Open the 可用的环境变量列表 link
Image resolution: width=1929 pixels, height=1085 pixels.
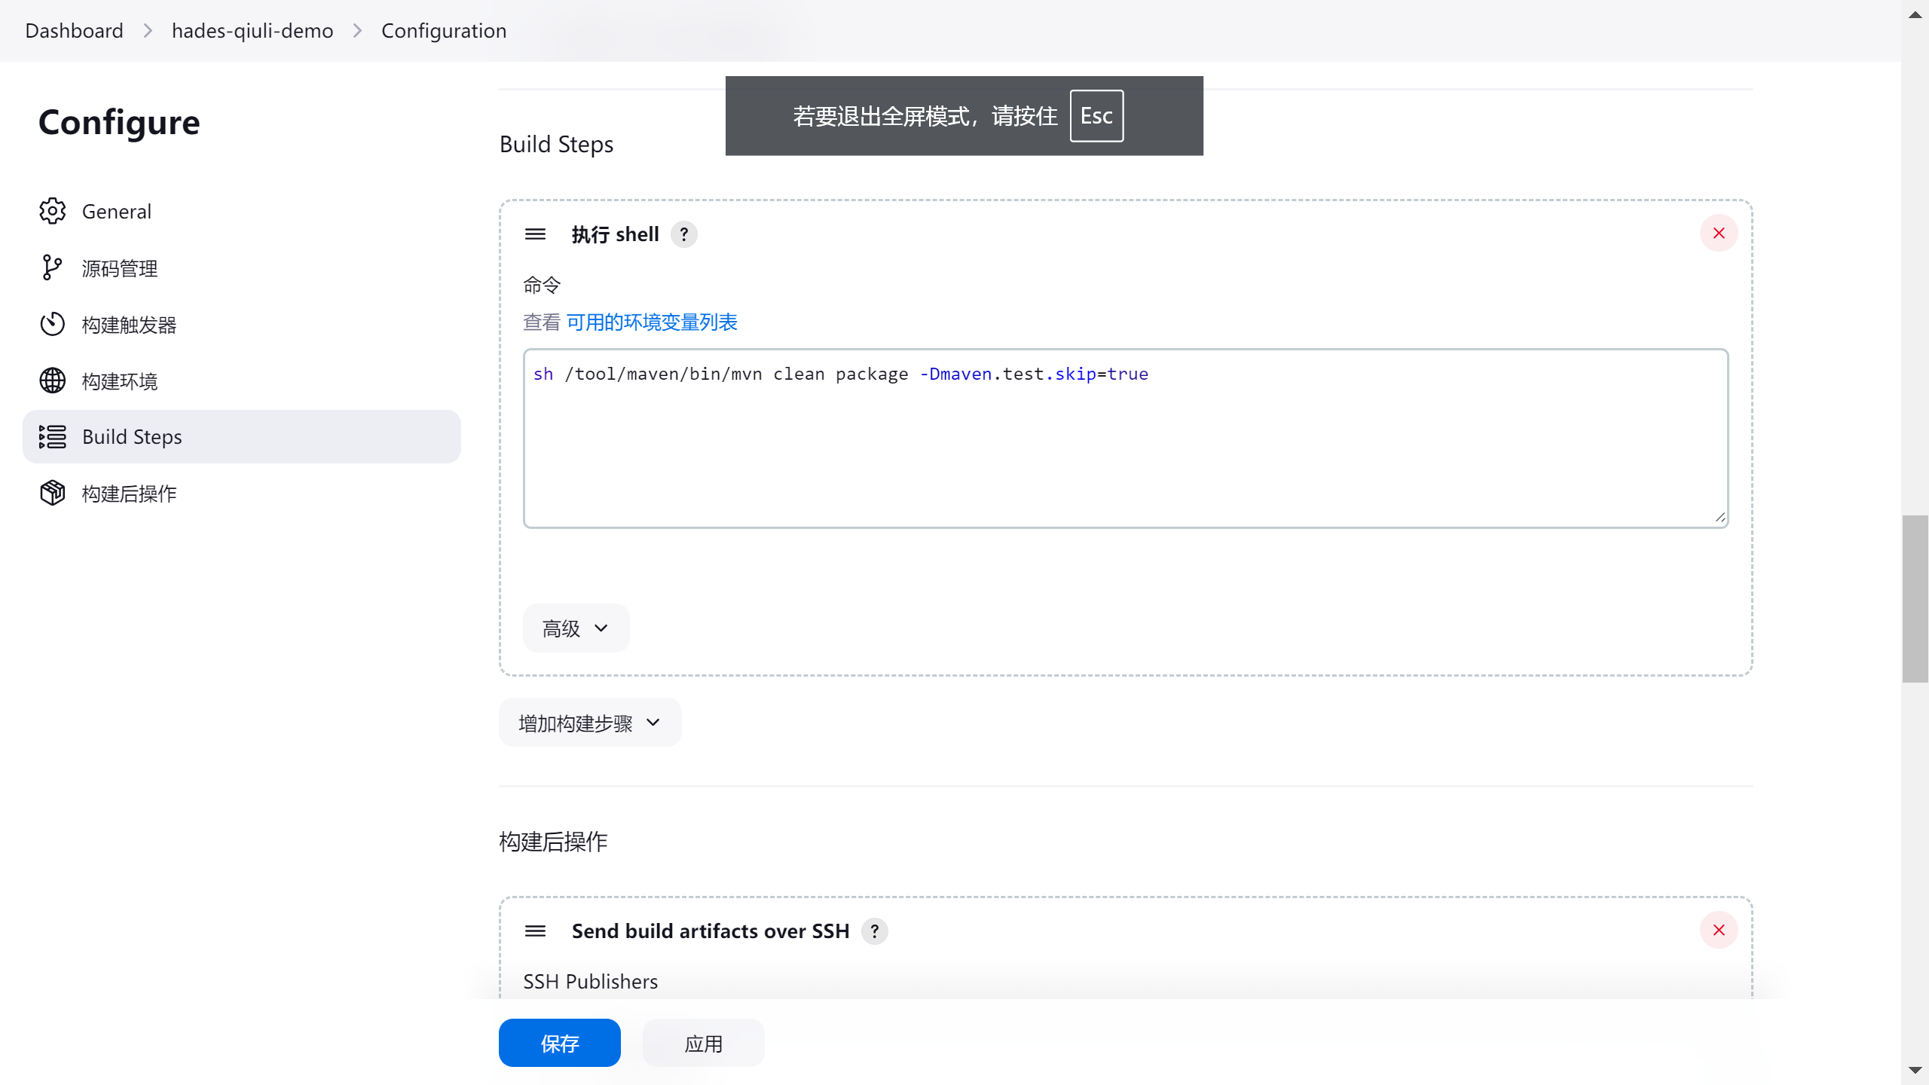[x=652, y=322]
